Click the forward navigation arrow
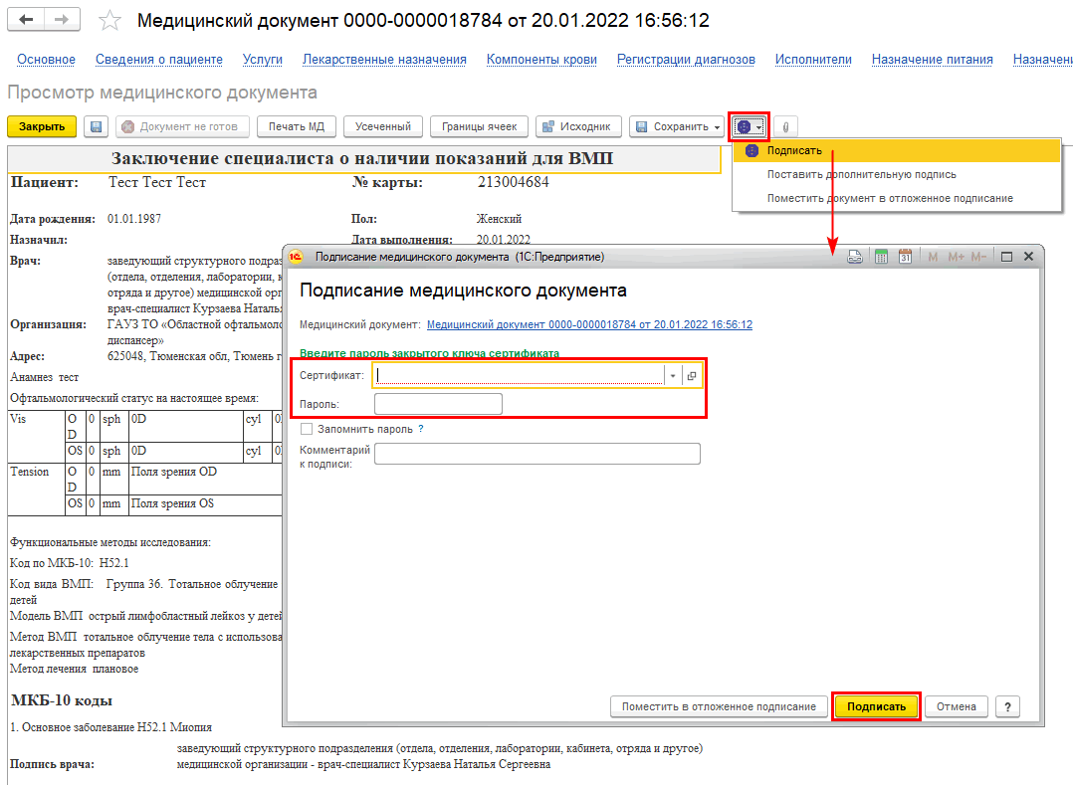The height and width of the screenshot is (785, 1073). point(63,20)
